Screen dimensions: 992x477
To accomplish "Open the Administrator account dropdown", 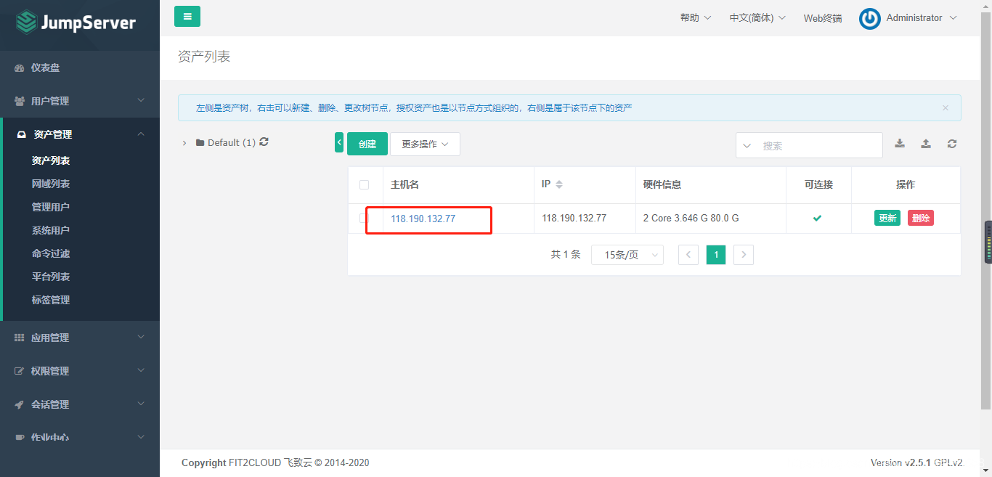I will 922,17.
